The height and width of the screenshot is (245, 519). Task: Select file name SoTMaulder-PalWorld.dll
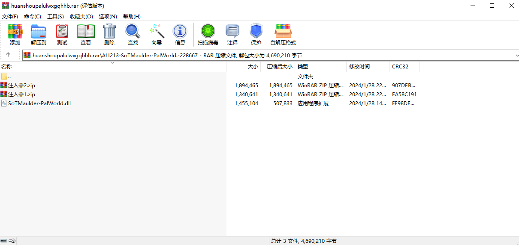[x=39, y=103]
